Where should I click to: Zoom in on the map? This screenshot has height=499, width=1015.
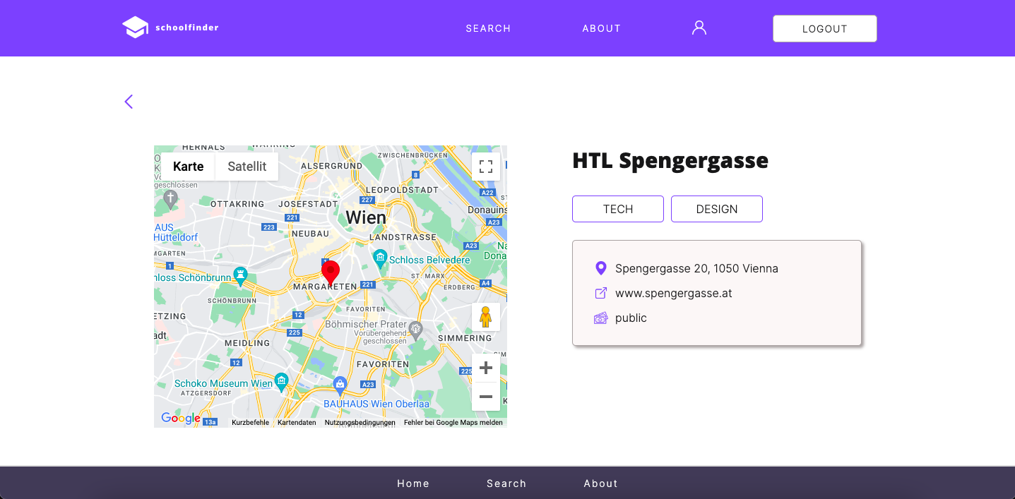(x=486, y=367)
